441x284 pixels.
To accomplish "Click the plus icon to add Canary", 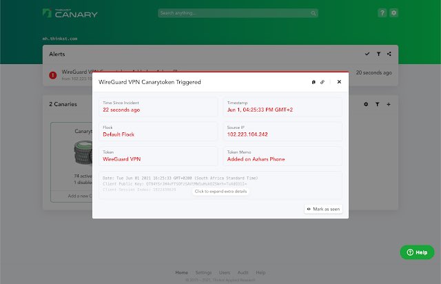I will pyautogui.click(x=389, y=104).
